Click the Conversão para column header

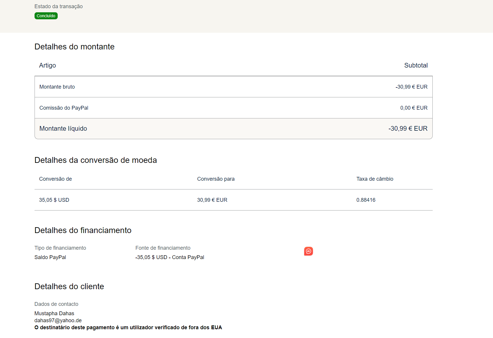pyautogui.click(x=216, y=179)
